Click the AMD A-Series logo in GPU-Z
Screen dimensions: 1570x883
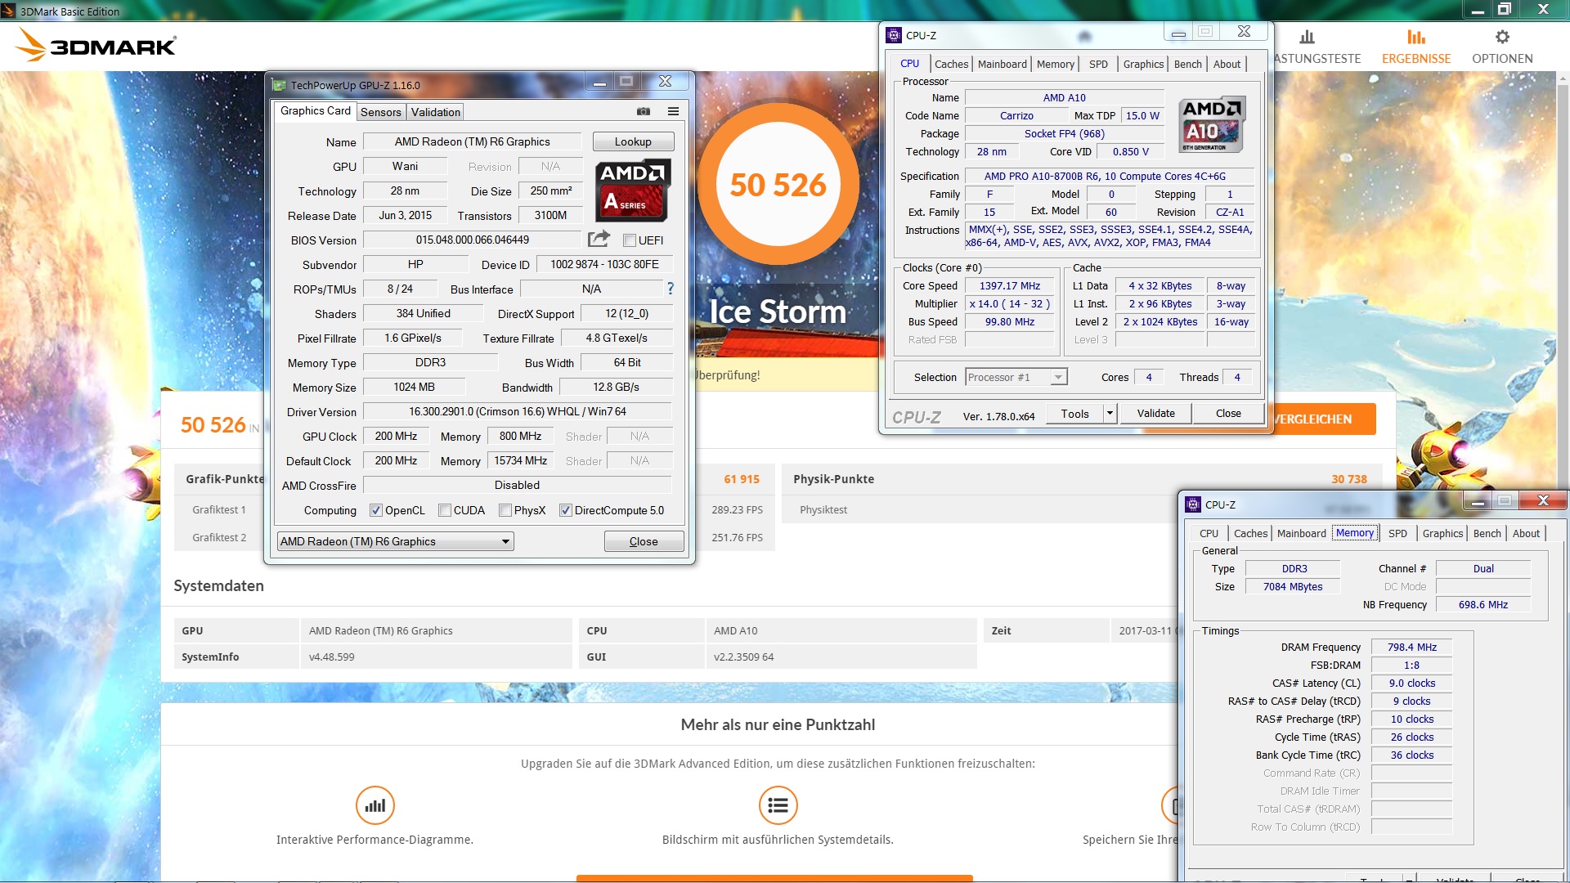tap(634, 190)
